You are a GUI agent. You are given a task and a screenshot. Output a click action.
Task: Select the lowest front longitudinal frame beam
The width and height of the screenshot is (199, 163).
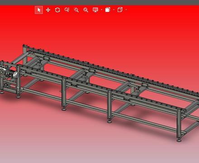click(x=99, y=109)
